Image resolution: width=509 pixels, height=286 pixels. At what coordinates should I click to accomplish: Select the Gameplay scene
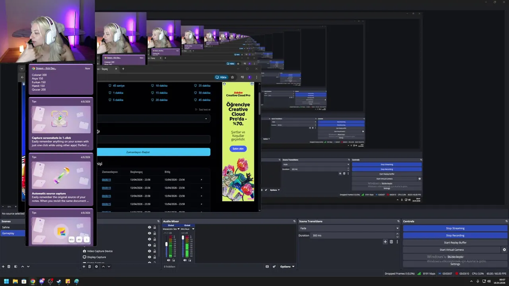click(x=13, y=233)
